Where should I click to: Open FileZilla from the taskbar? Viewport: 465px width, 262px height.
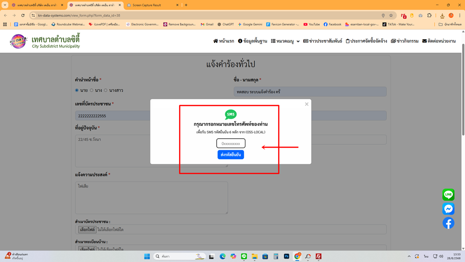click(x=319, y=256)
